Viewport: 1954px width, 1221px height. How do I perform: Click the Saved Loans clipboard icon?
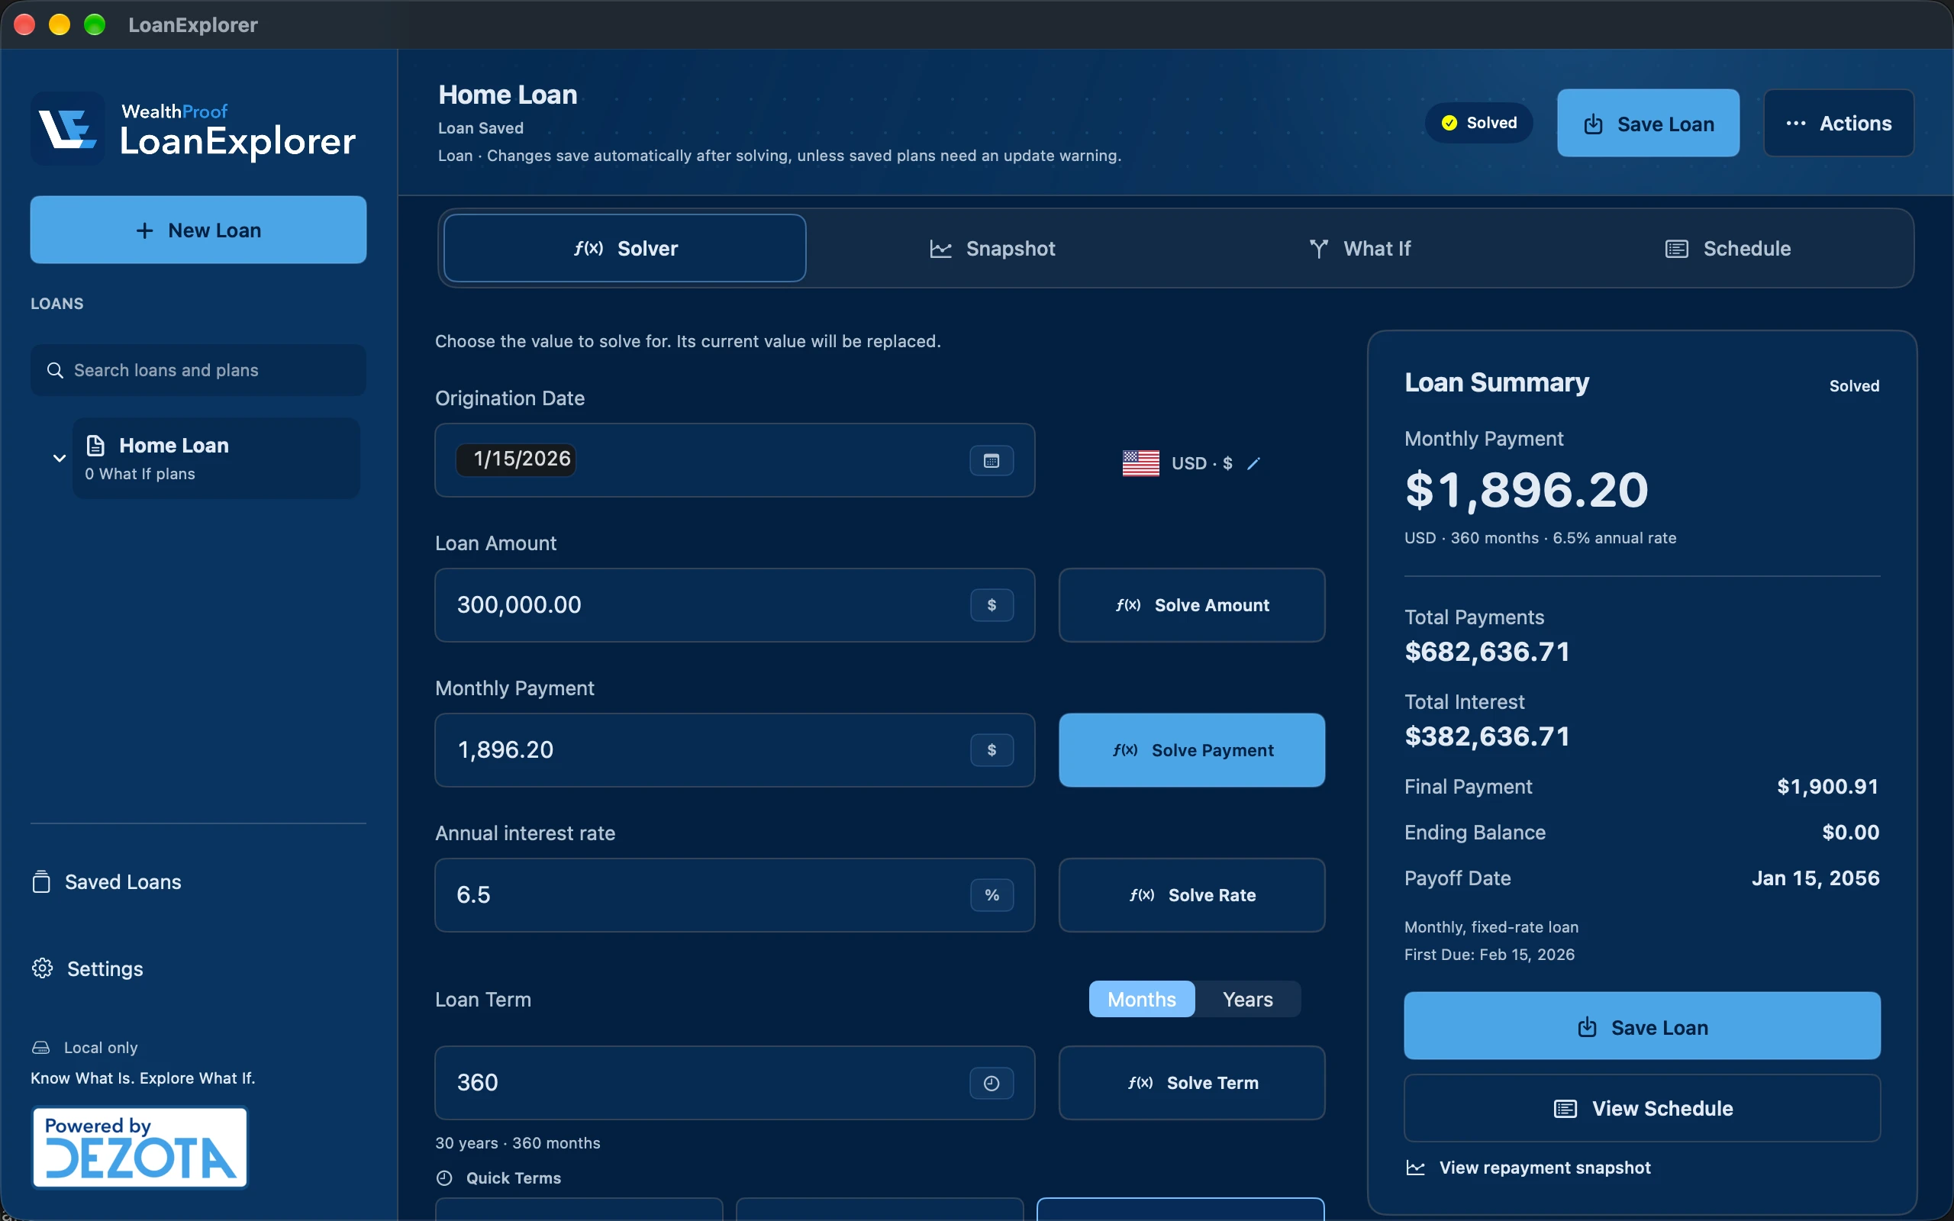click(41, 881)
